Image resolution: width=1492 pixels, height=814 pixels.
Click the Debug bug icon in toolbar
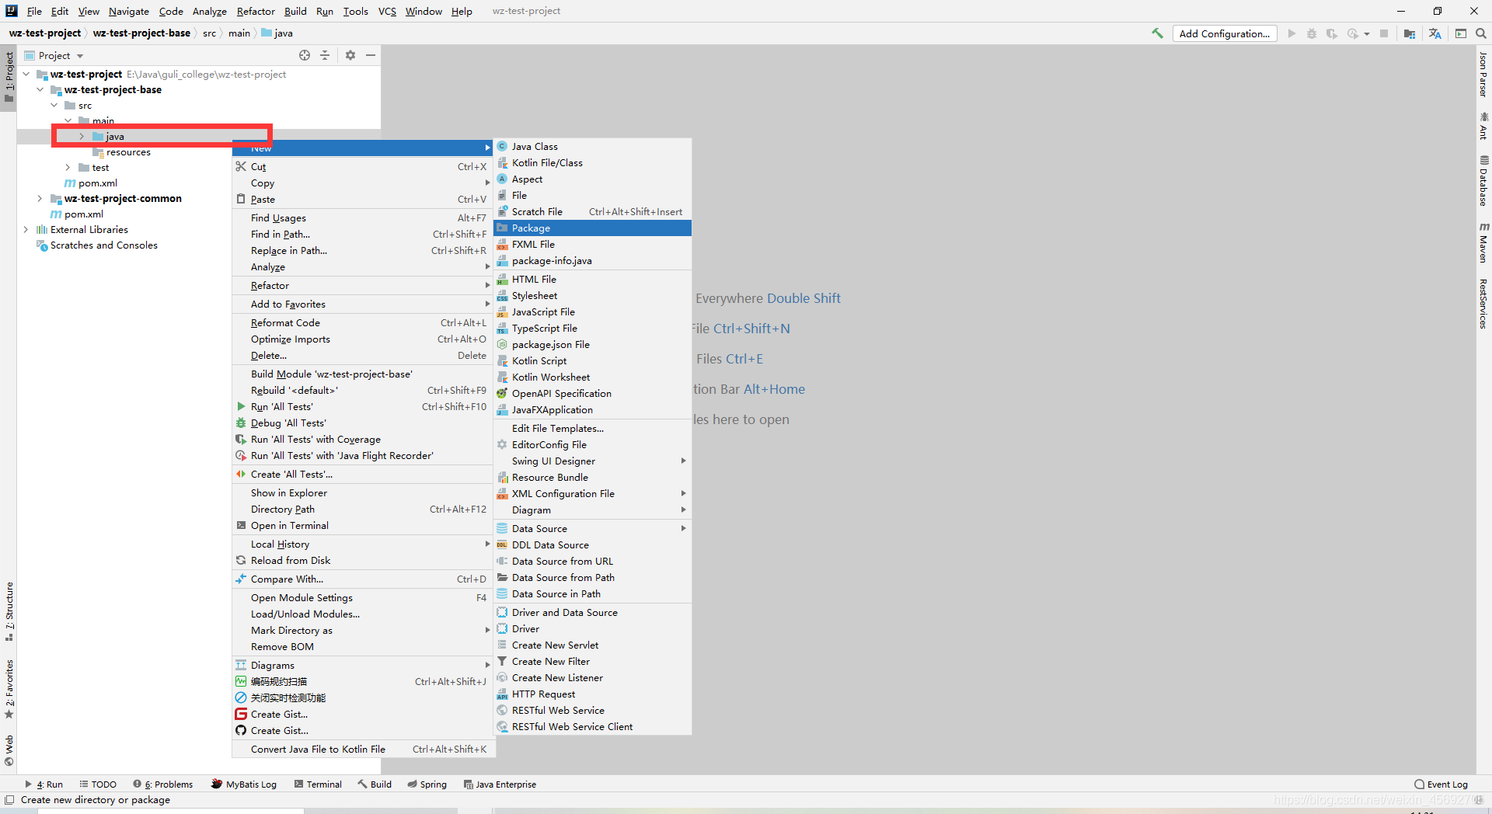1312,33
